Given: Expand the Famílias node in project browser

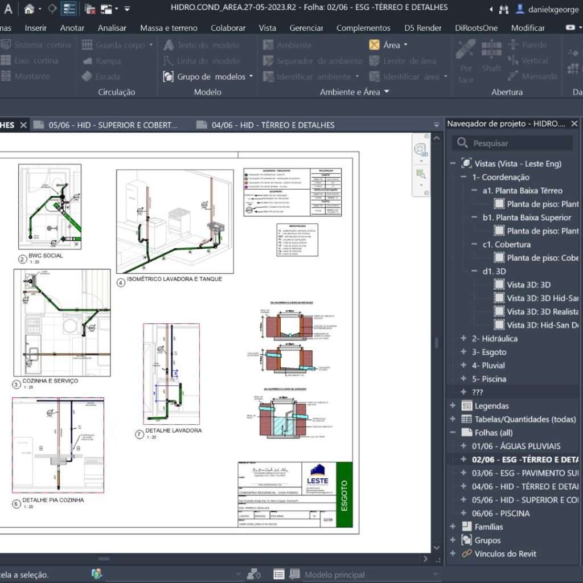Looking at the screenshot, I should click(x=453, y=527).
